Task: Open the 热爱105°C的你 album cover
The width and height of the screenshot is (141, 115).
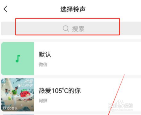Action: 17,95
